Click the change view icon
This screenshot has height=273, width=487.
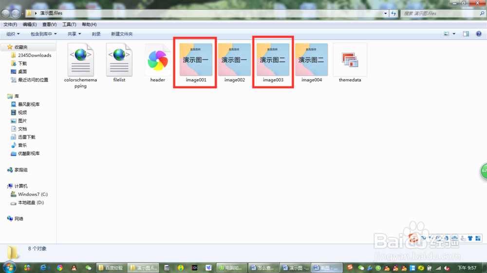(x=446, y=34)
